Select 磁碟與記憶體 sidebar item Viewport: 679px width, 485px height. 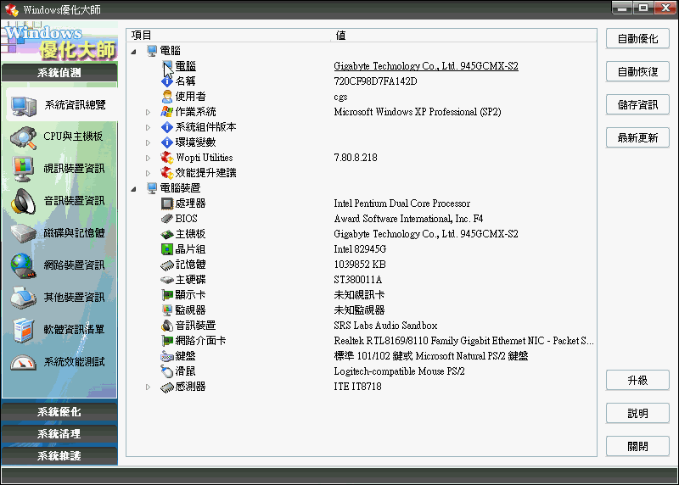coord(74,233)
